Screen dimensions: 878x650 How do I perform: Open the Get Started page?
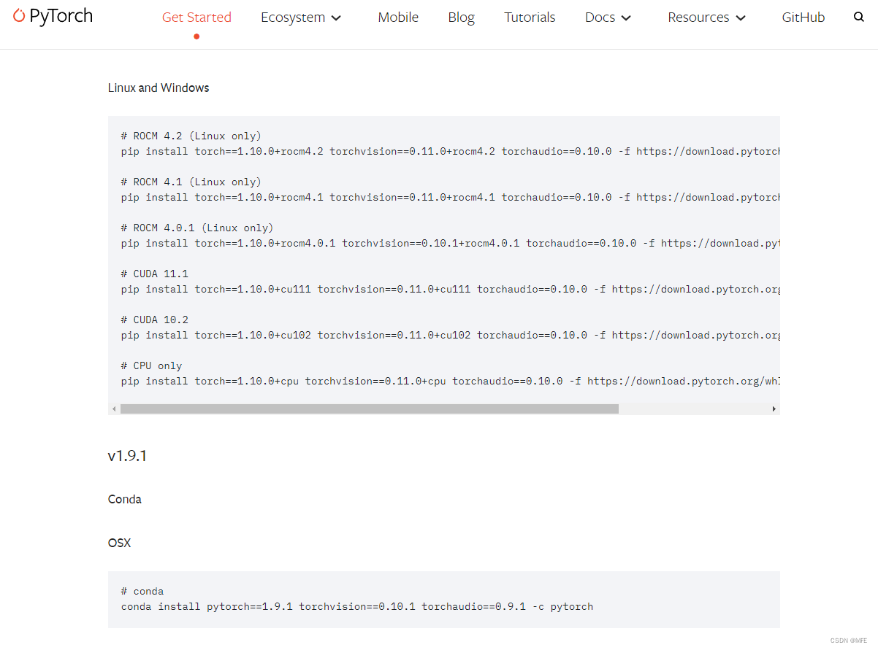(x=196, y=18)
